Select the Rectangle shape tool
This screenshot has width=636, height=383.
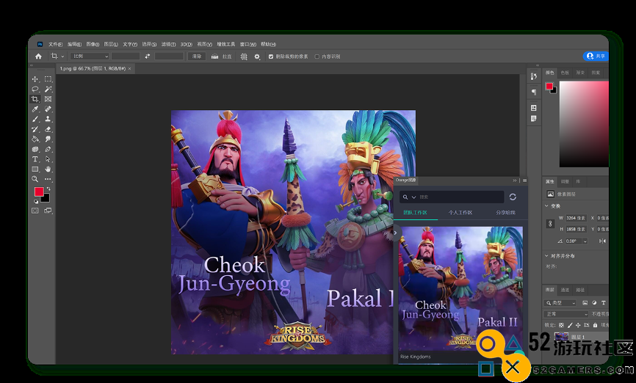tap(35, 169)
